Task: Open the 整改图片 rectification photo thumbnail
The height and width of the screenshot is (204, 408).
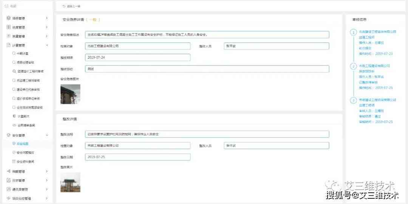Action: [70, 182]
